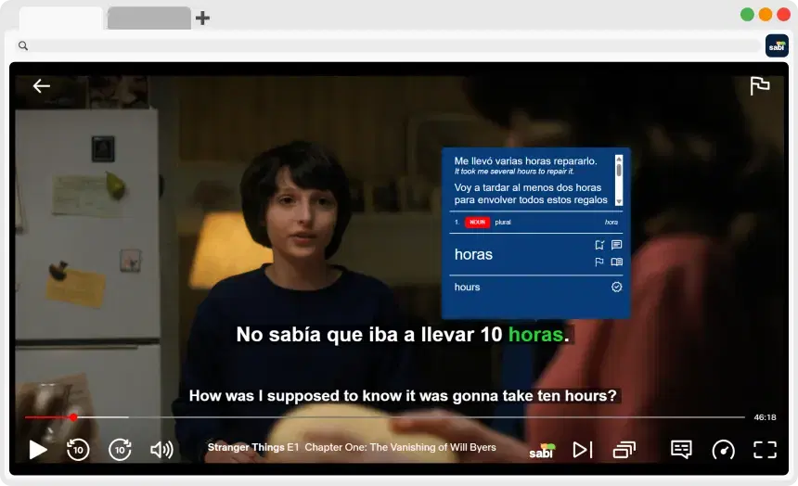Click the sabi logo in player controls
Viewport: 798px width, 486px height.
click(542, 451)
